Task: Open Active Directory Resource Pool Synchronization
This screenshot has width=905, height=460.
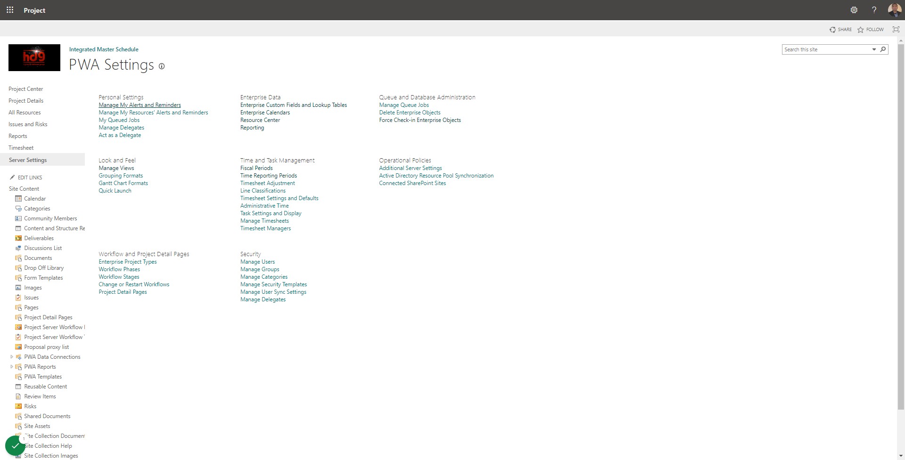Action: click(436, 176)
